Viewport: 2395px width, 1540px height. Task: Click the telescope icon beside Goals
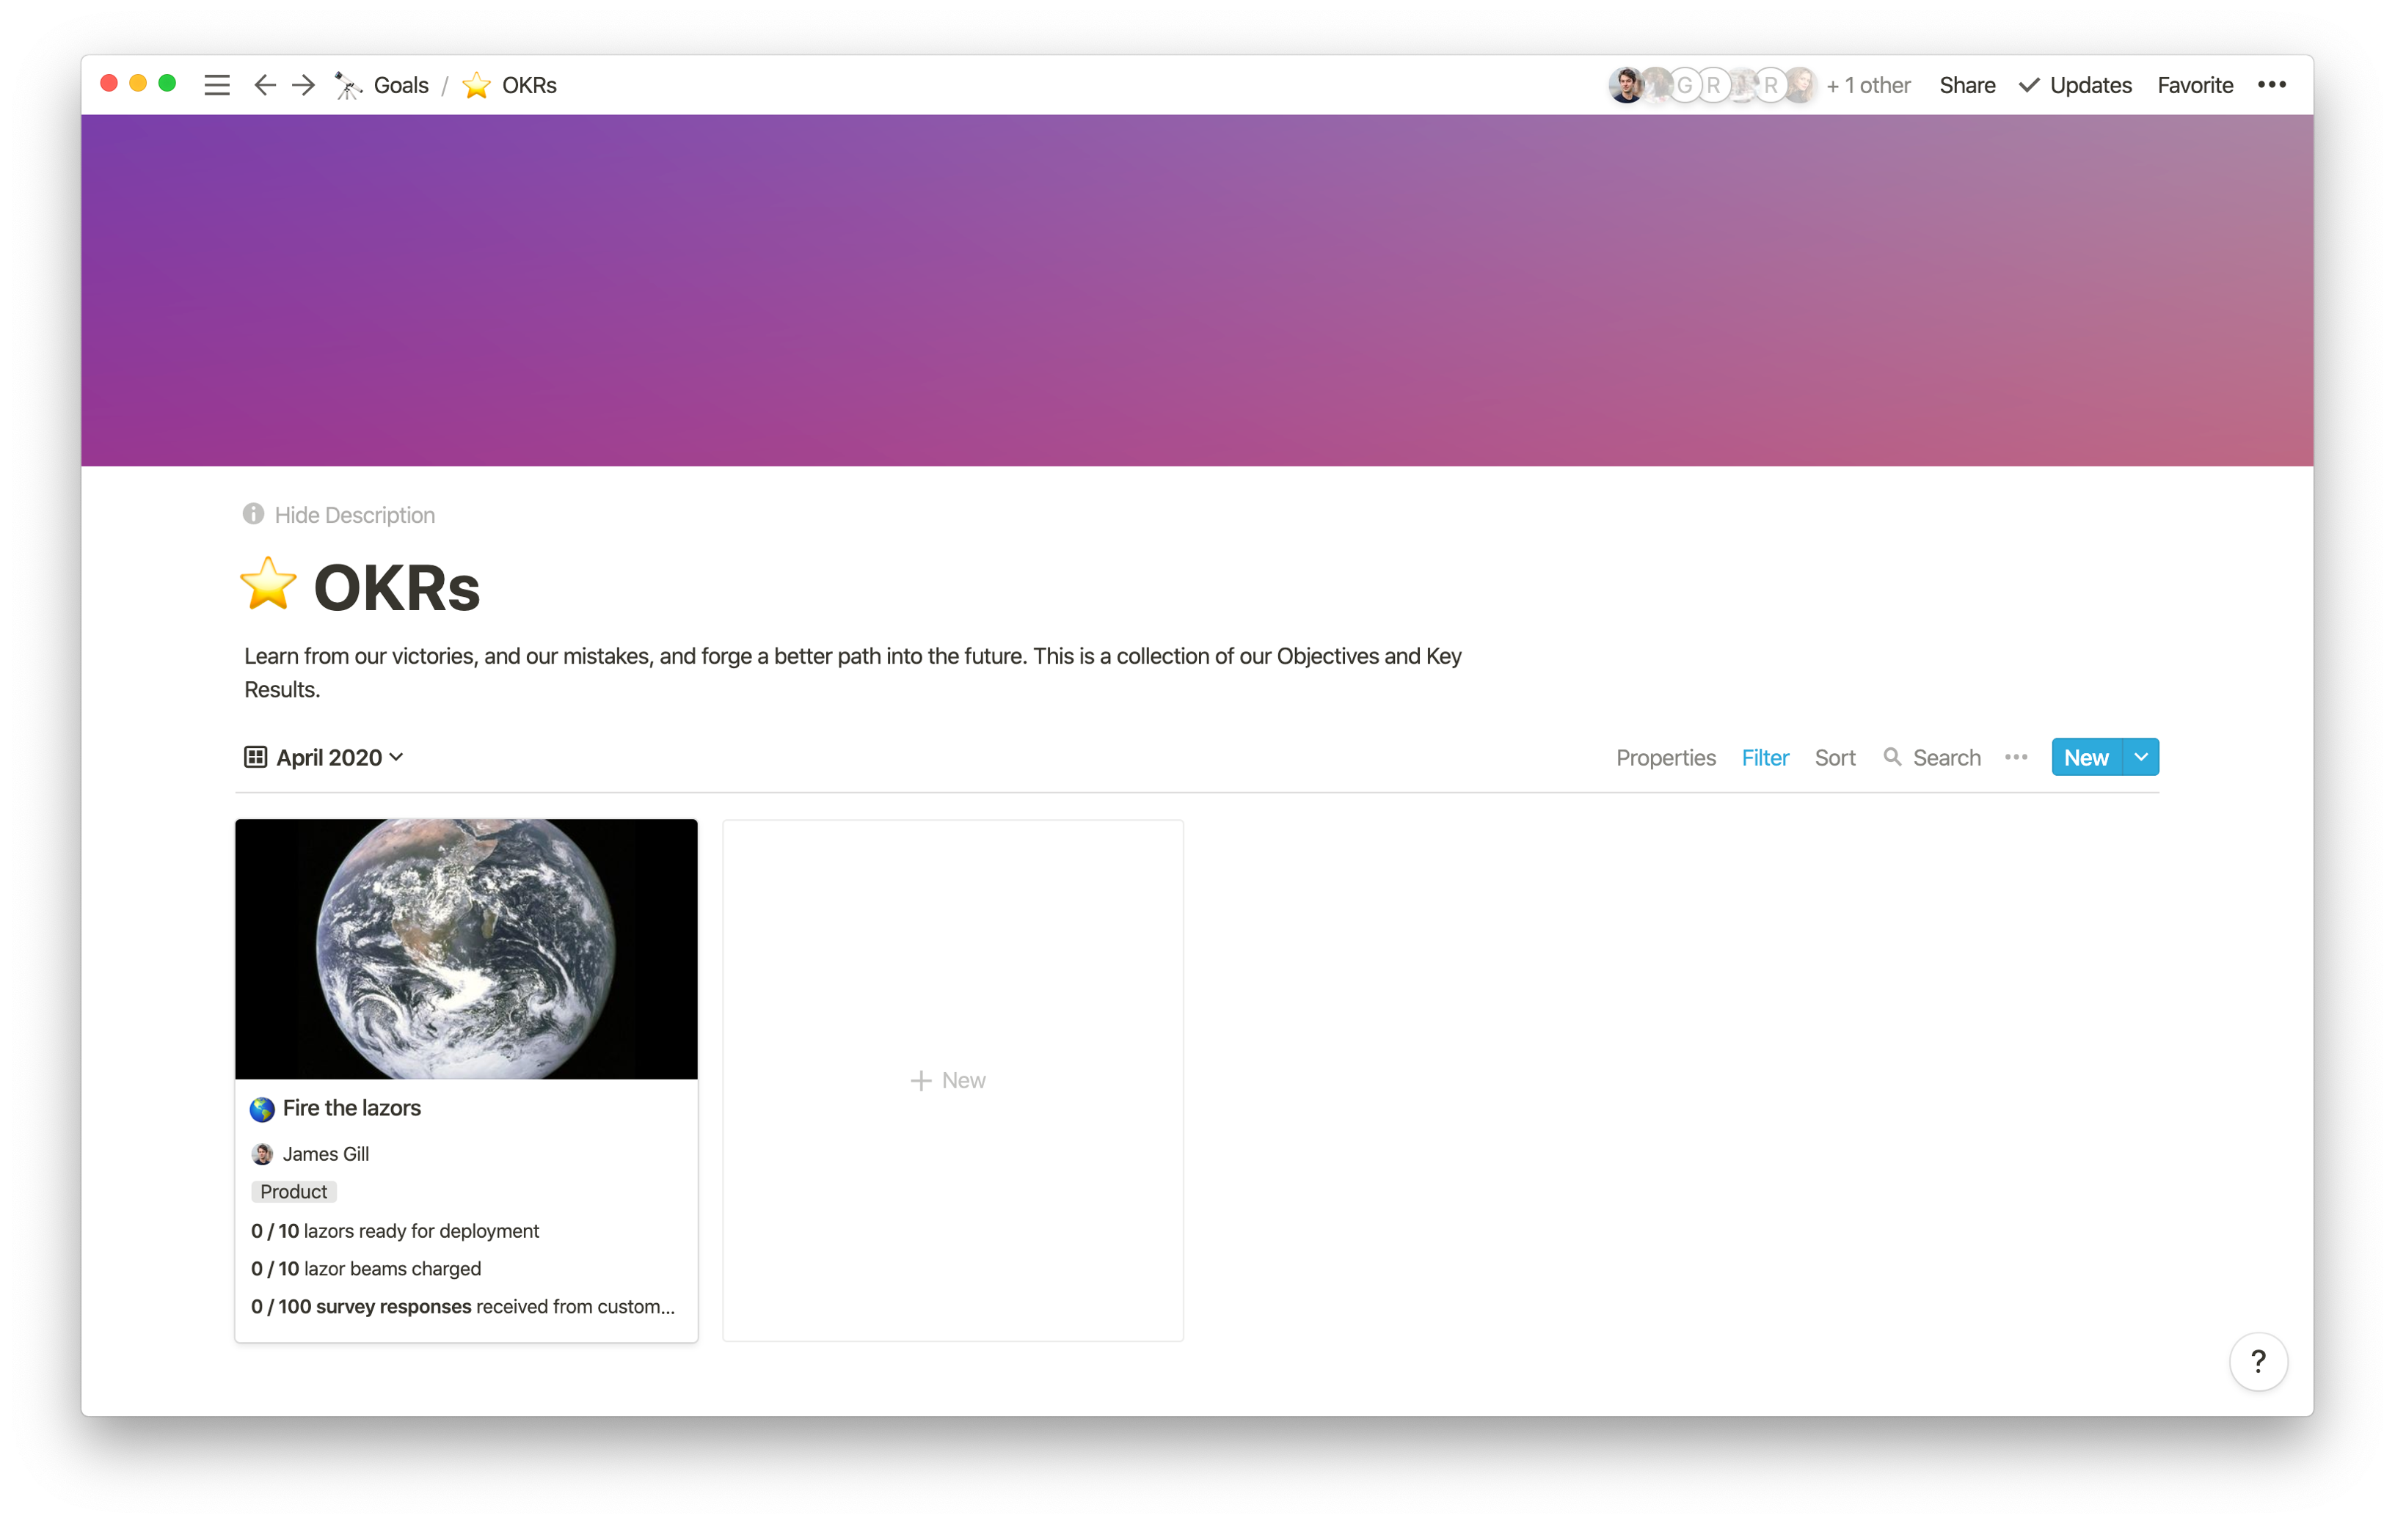[348, 85]
